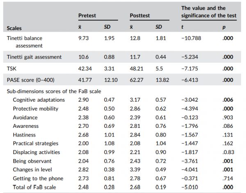Select the Cognitive adaptations row label

coord(39,100)
